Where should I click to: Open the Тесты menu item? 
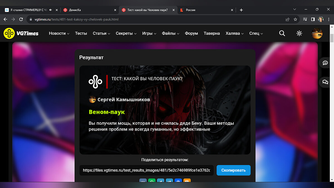pyautogui.click(x=81, y=33)
